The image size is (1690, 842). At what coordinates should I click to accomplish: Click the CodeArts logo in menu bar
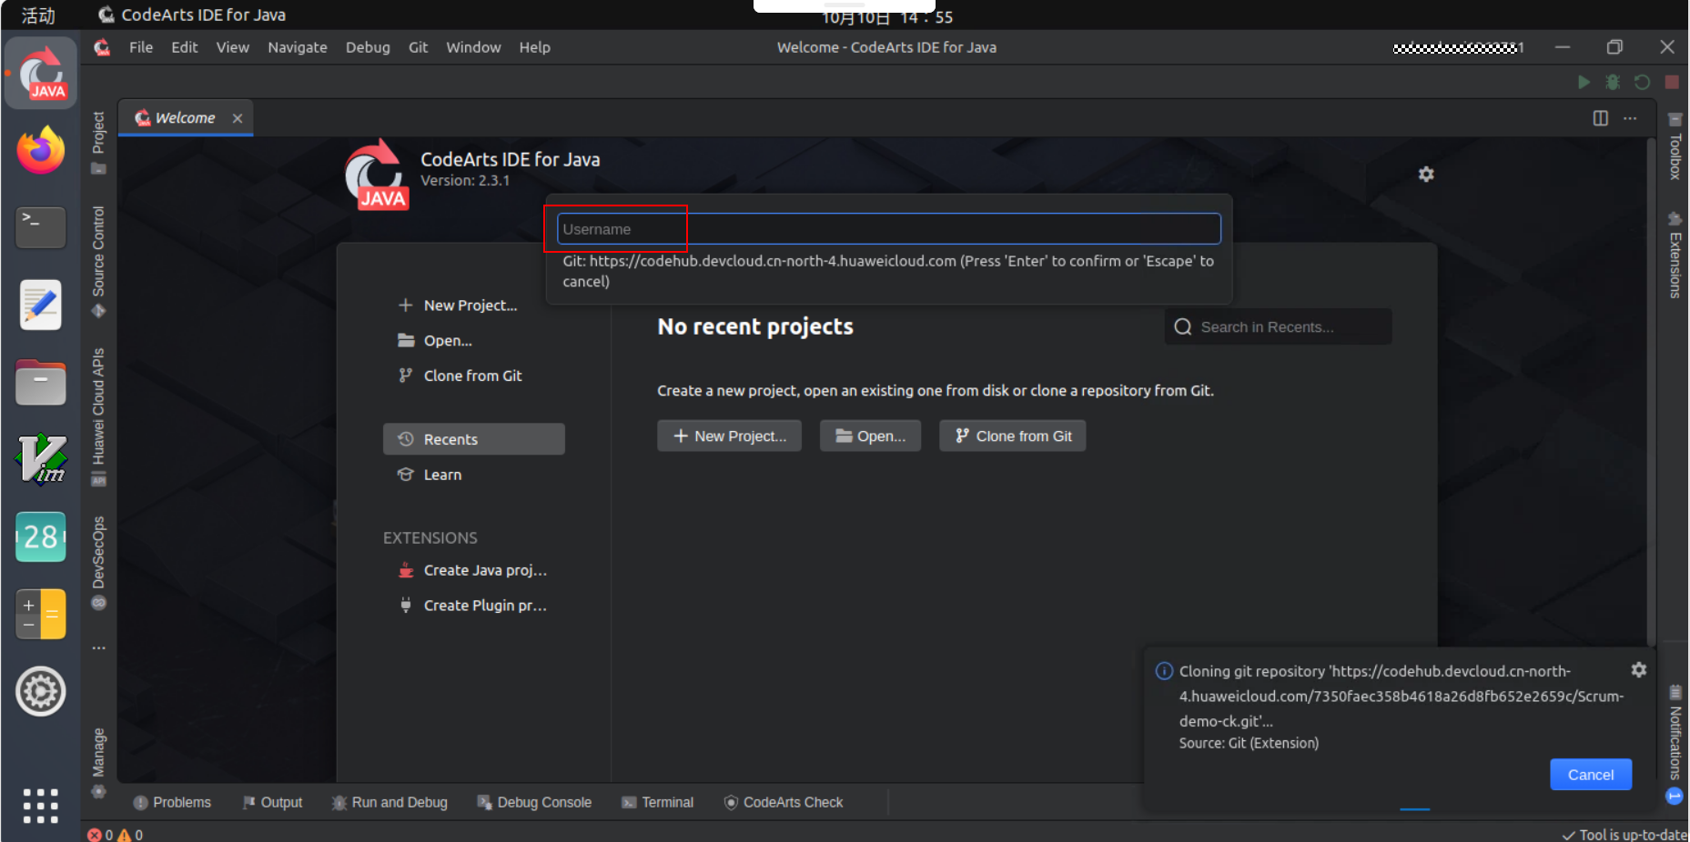pyautogui.click(x=102, y=47)
